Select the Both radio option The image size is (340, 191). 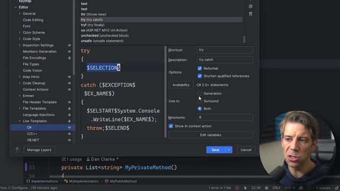pos(200,109)
